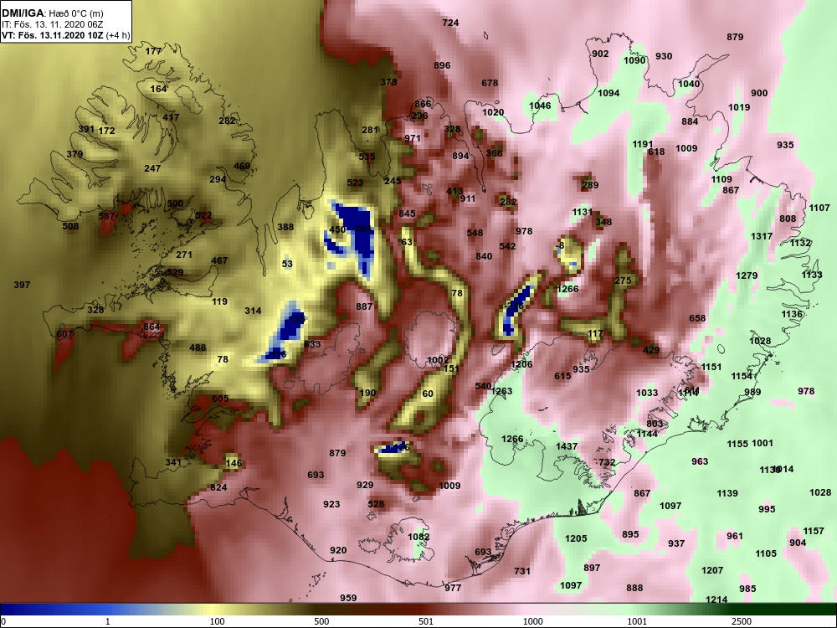Viewport: 837px width, 628px height.
Task: Select the map value '1191'
Action: (643, 145)
